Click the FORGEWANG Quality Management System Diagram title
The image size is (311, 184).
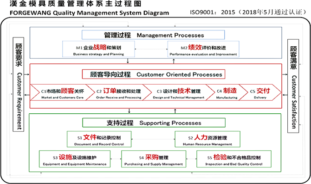pos(90,13)
